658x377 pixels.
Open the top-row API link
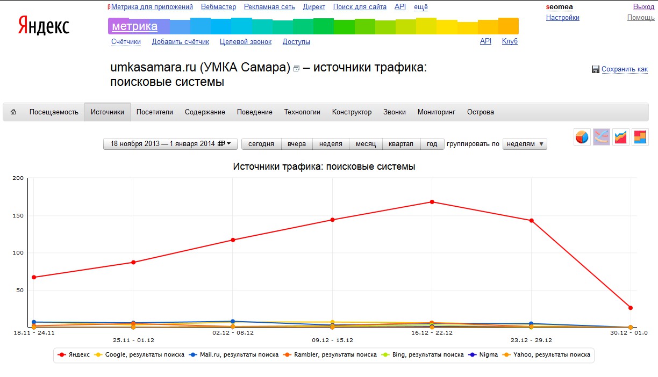(x=400, y=7)
